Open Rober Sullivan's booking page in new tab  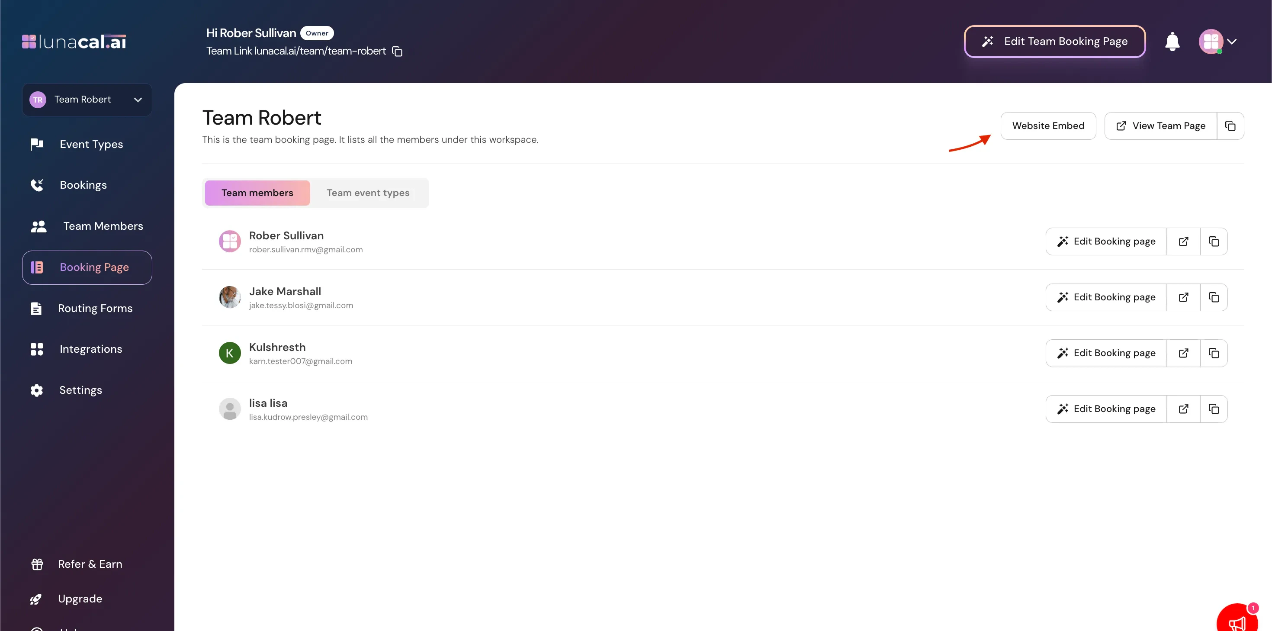[1183, 241]
